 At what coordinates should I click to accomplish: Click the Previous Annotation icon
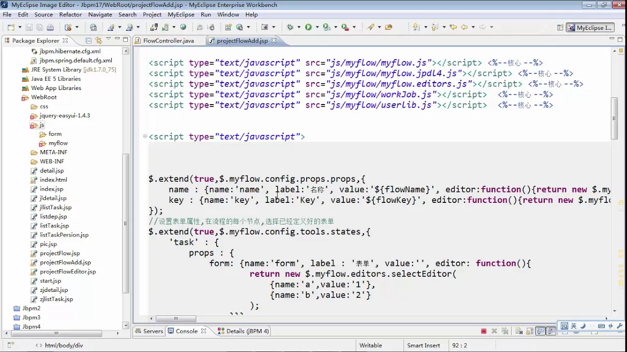[x=434, y=27]
